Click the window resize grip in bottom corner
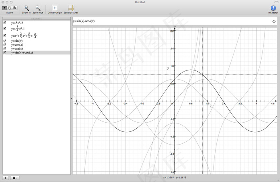280x182 pixels. tap(278, 180)
